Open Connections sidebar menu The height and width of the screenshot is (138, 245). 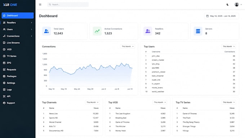[18, 36]
